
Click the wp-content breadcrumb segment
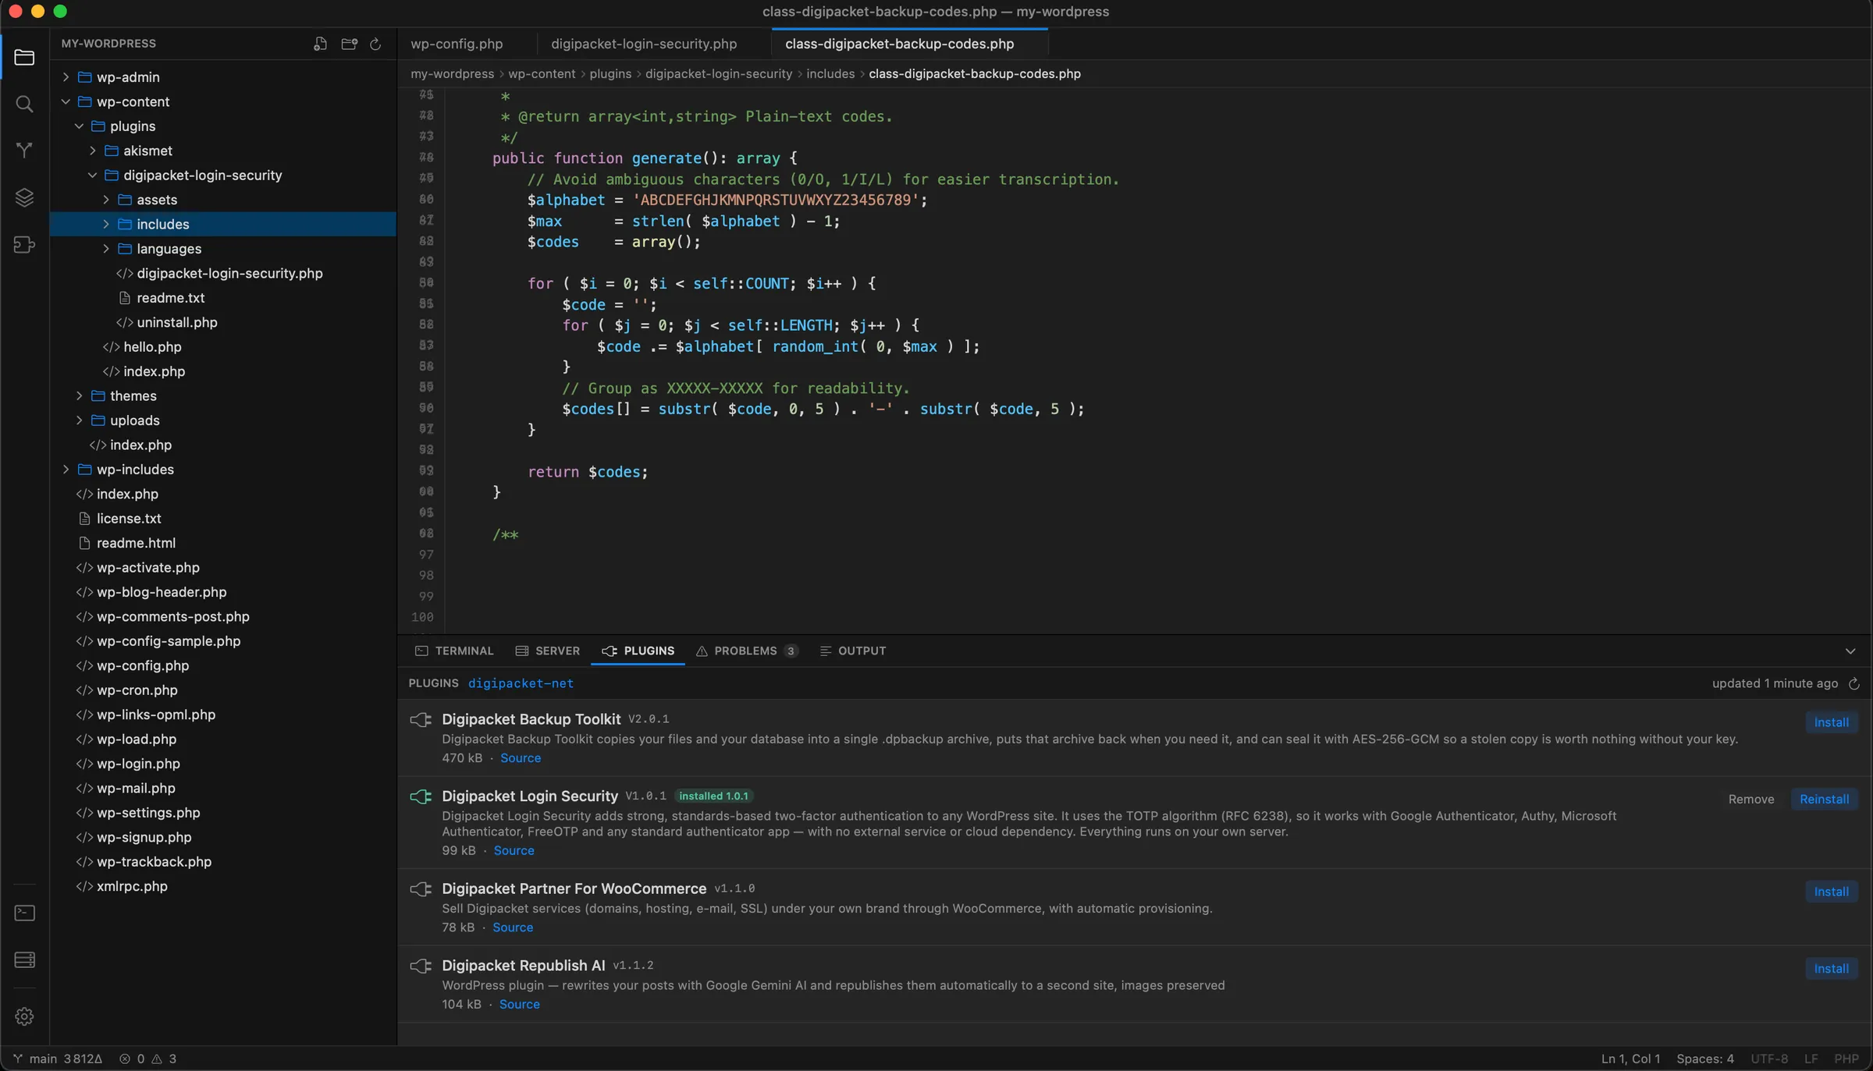tap(542, 74)
